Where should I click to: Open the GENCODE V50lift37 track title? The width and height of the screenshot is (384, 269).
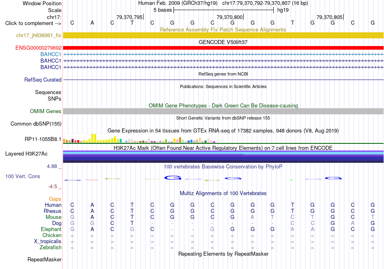pos(223,42)
